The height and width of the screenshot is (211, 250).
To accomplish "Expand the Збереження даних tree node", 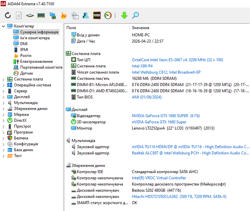I will tap(3, 109).
